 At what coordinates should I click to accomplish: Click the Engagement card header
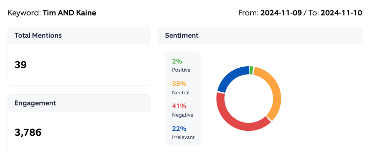pos(35,103)
